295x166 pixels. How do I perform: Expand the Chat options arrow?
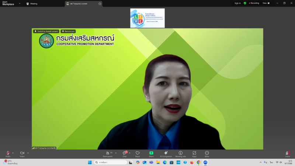(130, 153)
